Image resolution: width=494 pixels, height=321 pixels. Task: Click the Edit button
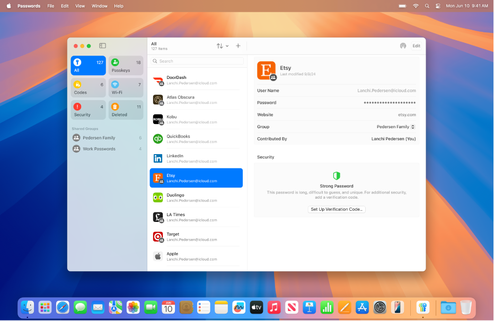tap(416, 46)
